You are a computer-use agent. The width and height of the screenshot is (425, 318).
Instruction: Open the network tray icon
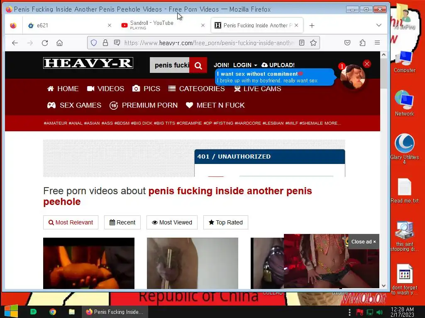[x=370, y=312]
